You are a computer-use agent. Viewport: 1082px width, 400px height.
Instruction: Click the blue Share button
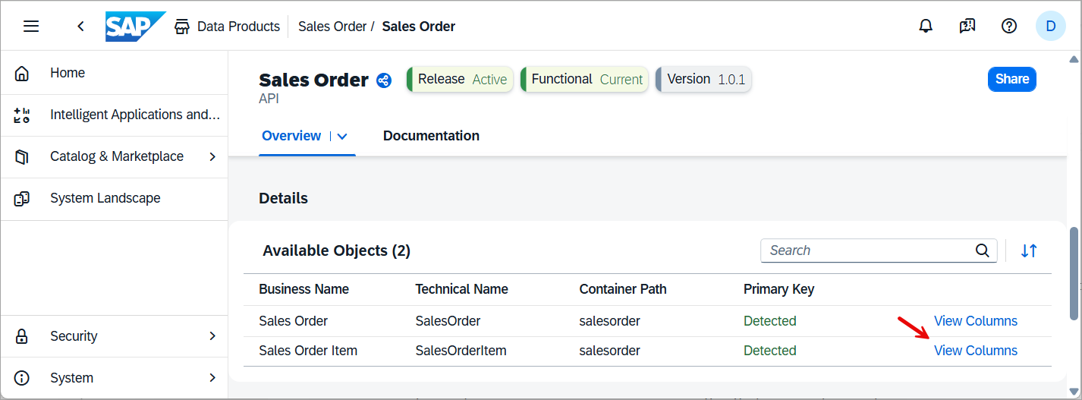click(x=1012, y=79)
